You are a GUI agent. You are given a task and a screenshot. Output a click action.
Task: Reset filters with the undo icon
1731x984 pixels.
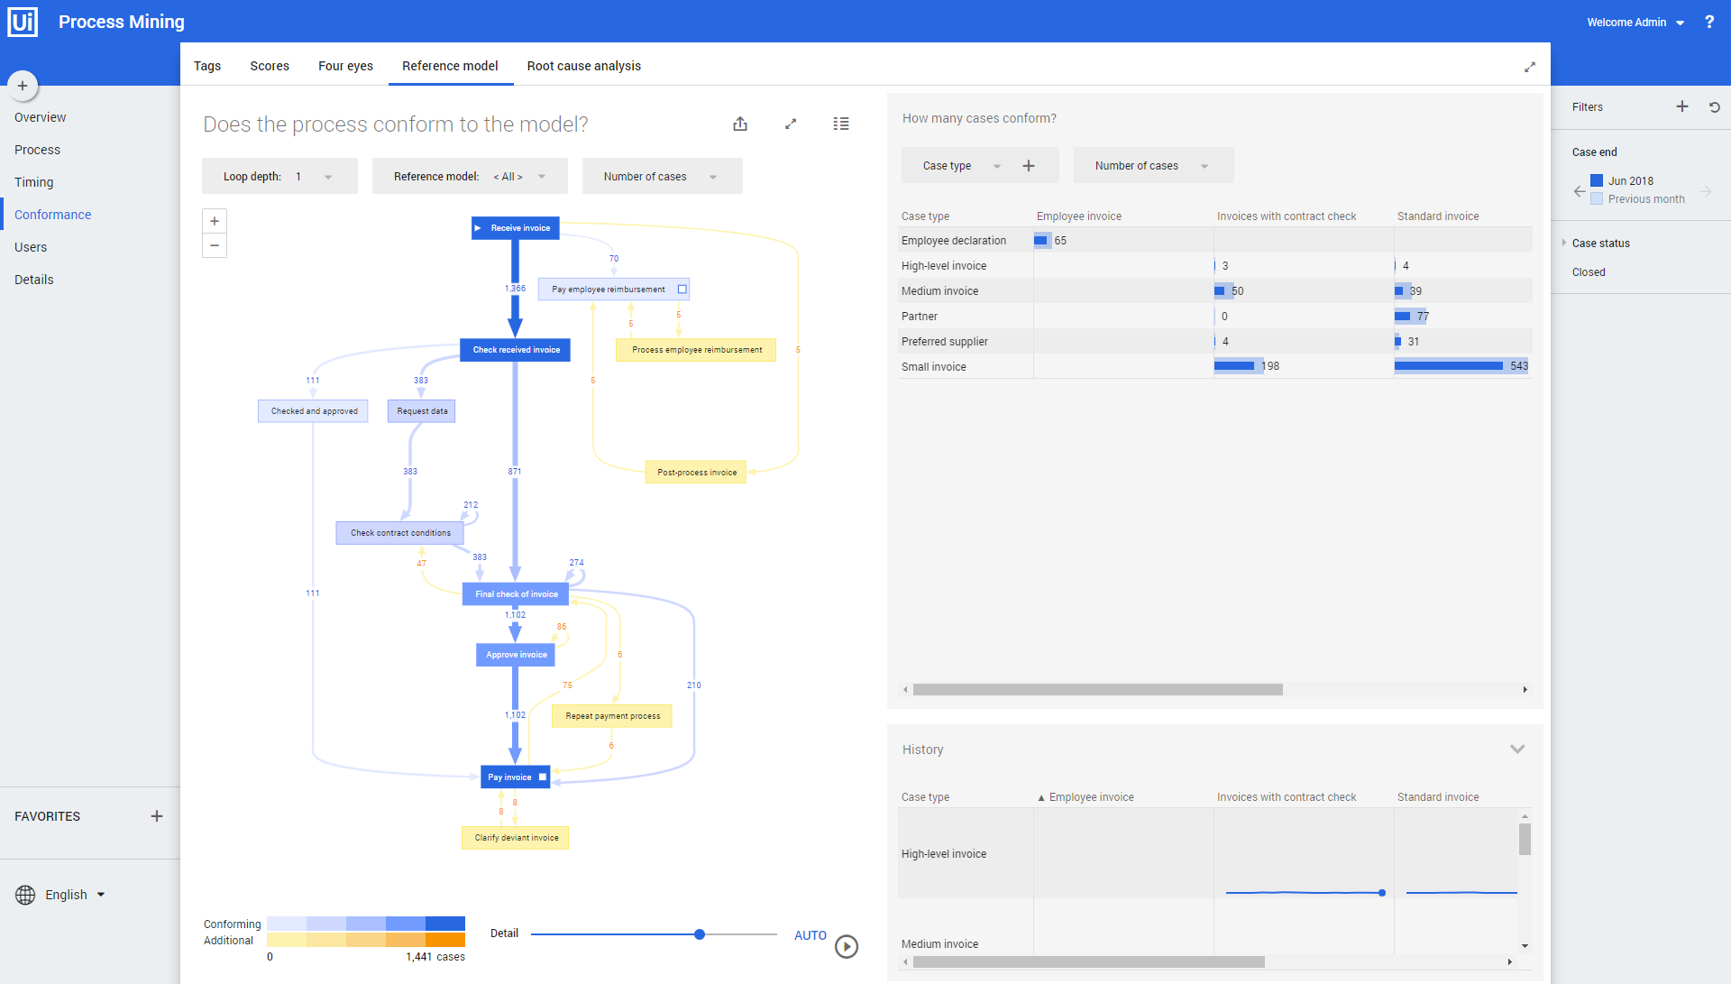1715,106
